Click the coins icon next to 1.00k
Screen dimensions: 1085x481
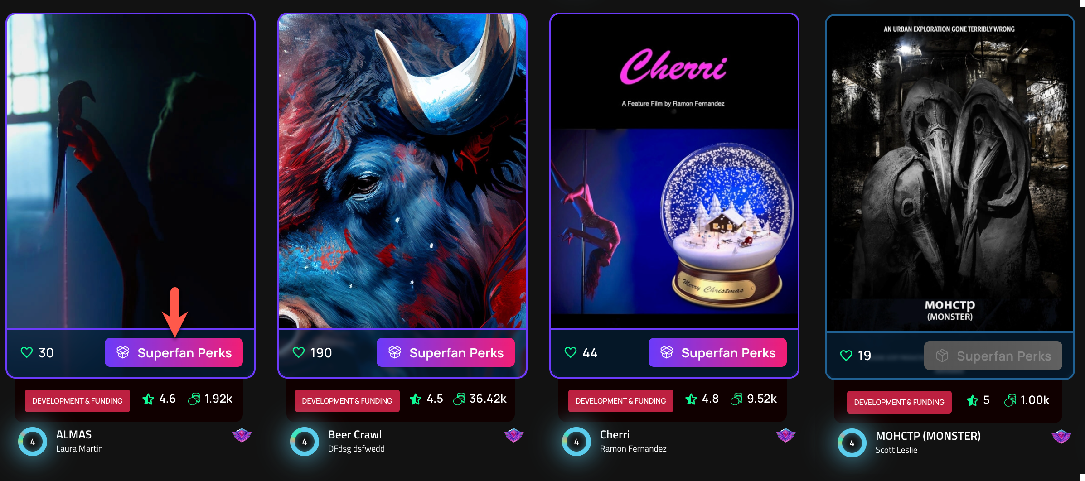click(1010, 400)
